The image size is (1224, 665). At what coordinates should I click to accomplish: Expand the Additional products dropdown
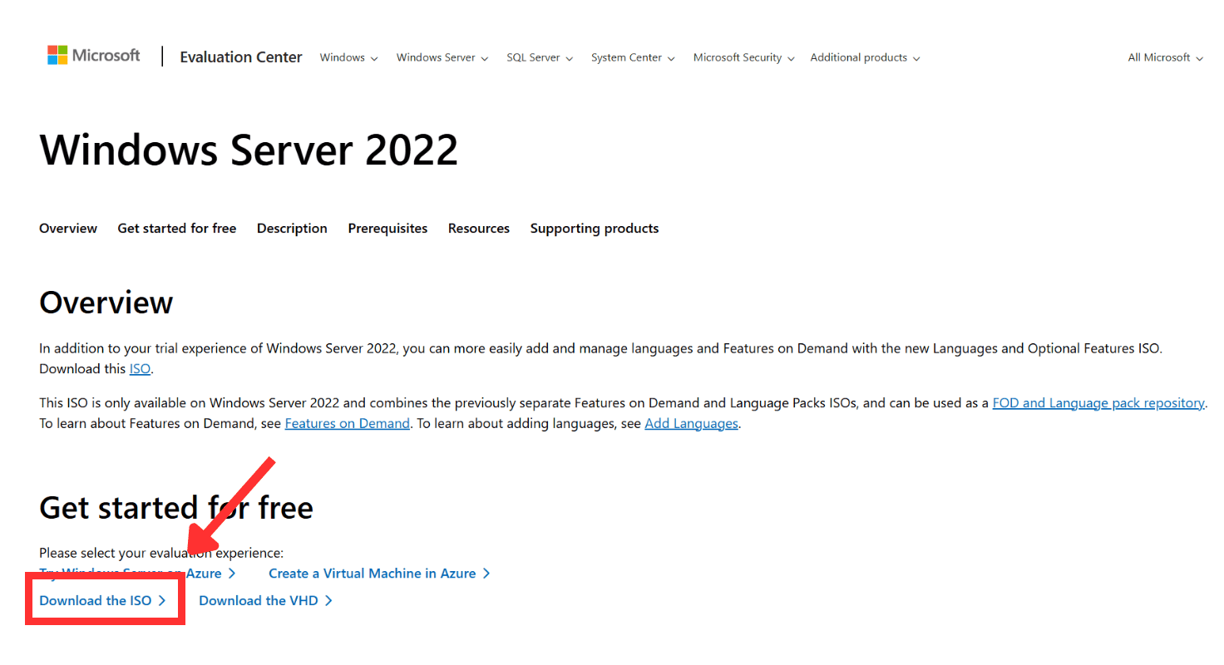tap(864, 57)
